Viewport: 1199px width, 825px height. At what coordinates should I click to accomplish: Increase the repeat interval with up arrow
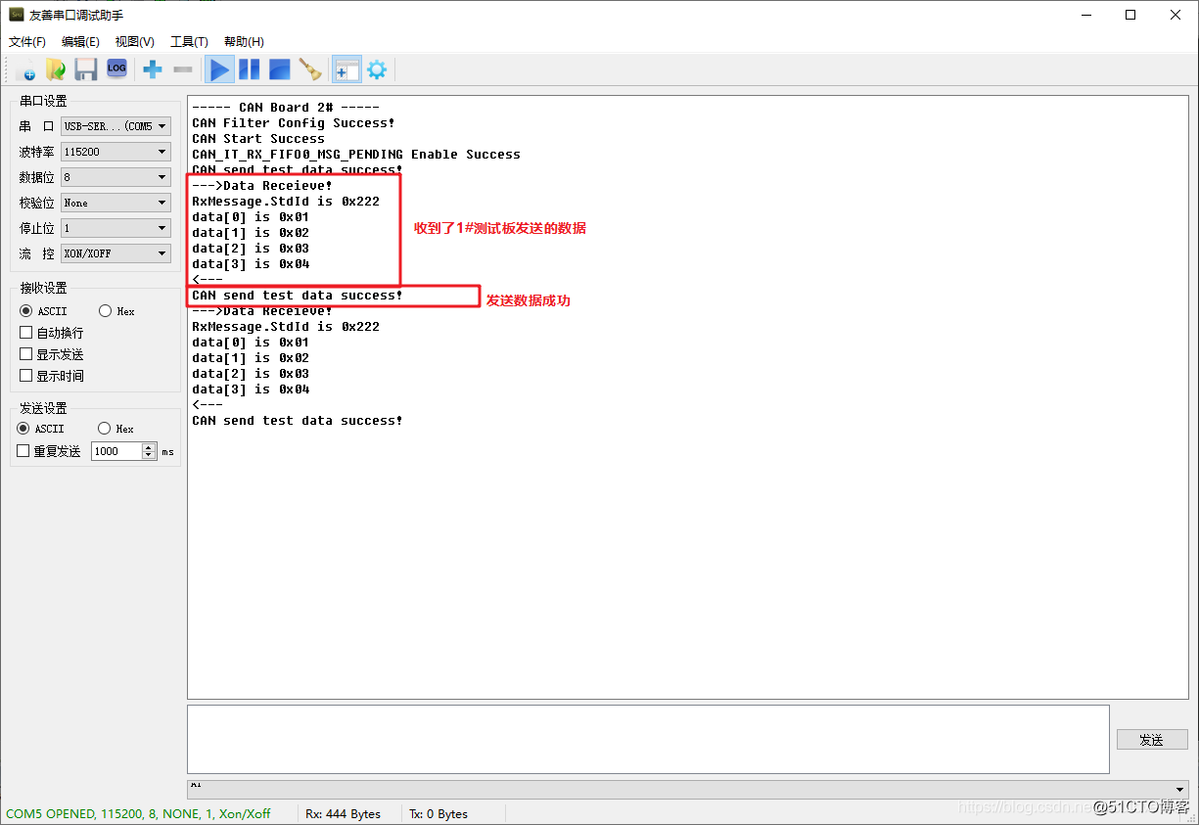pyautogui.click(x=149, y=447)
